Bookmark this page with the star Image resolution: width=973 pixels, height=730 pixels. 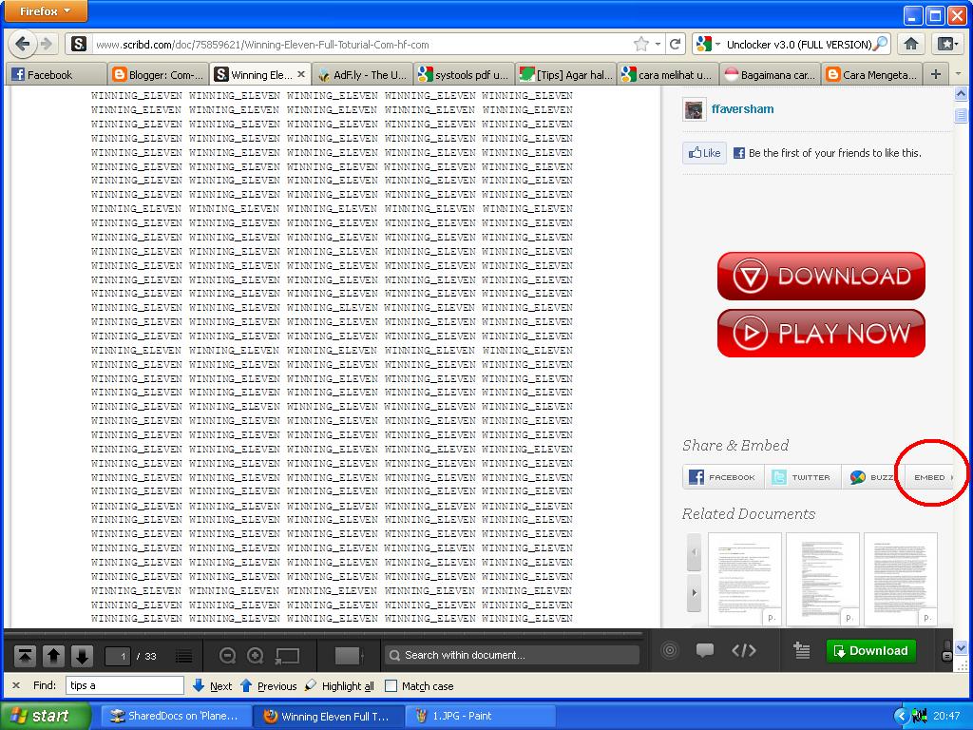click(x=641, y=44)
